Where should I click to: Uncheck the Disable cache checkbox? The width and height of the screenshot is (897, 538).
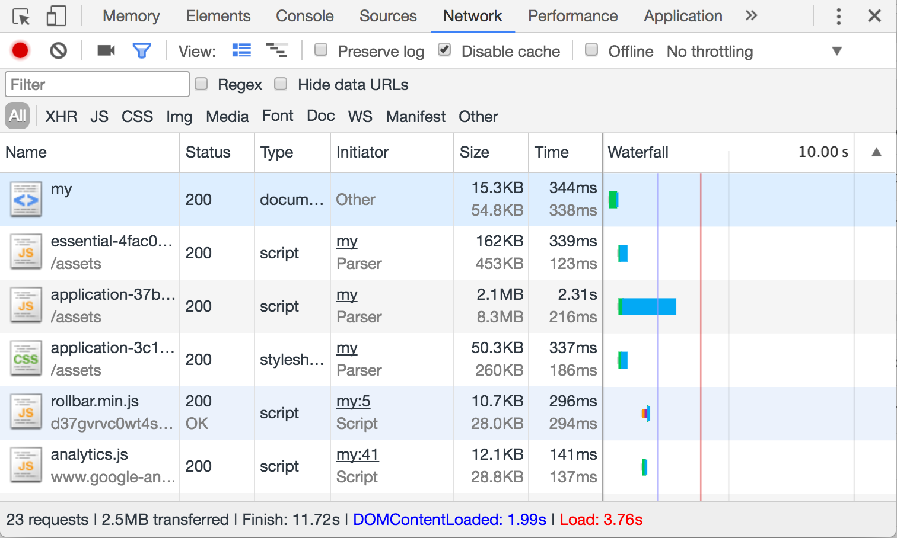444,50
